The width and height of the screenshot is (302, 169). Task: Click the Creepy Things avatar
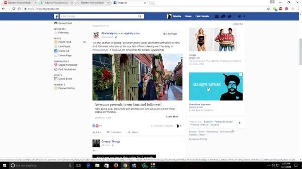[x=96, y=143]
